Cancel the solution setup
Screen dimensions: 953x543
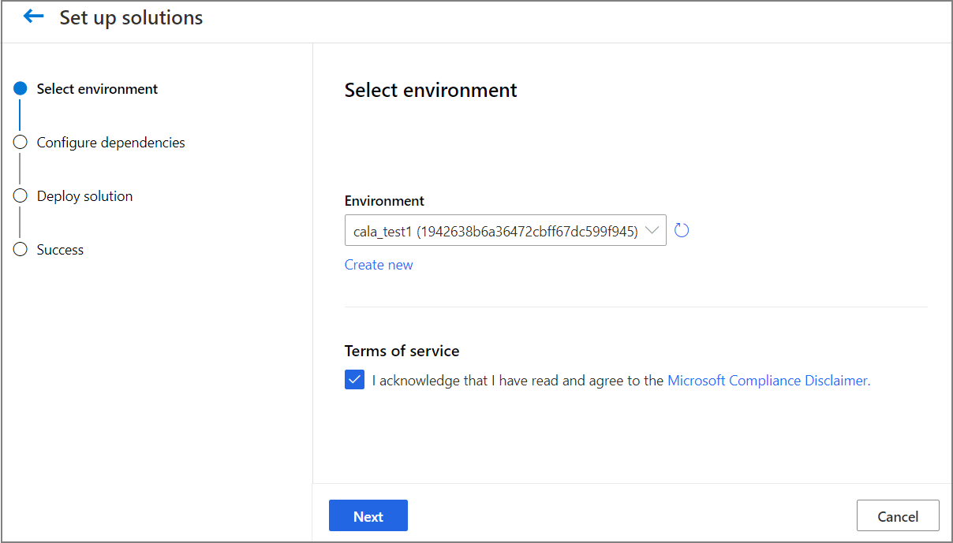point(898,516)
